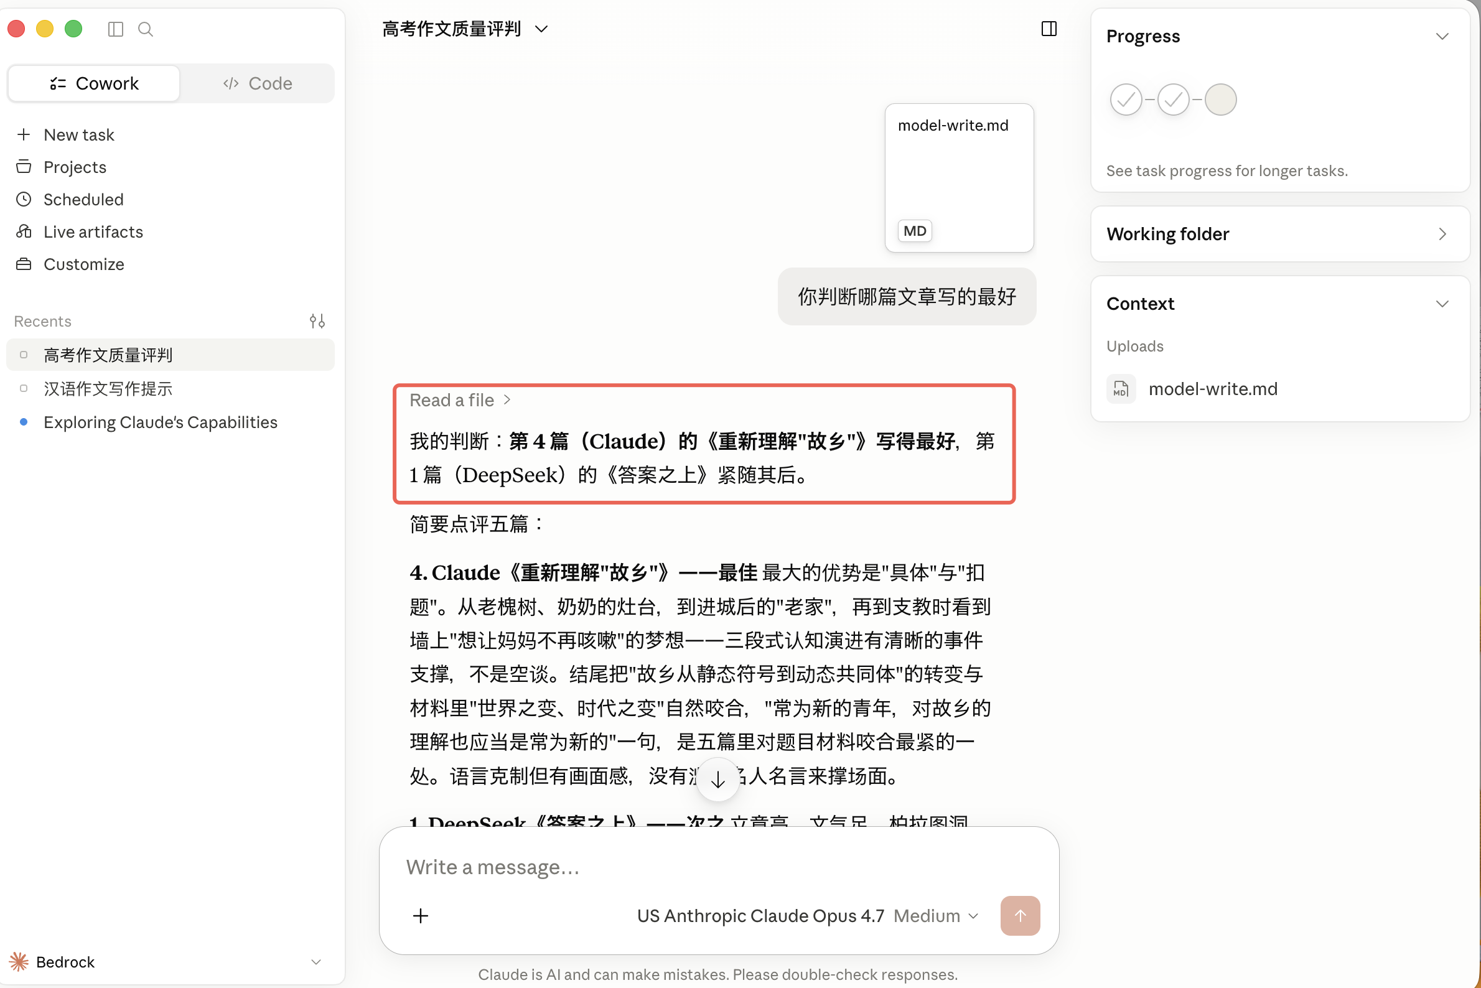Switch to the Cowork tab
The width and height of the screenshot is (1481, 988).
[95, 83]
